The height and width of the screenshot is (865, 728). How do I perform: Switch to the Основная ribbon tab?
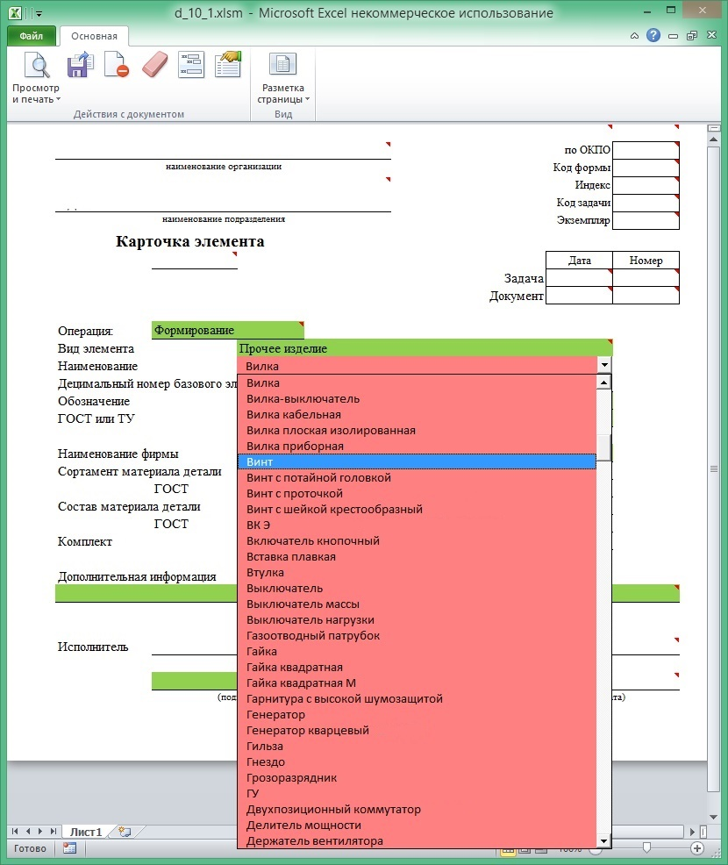[x=95, y=36]
